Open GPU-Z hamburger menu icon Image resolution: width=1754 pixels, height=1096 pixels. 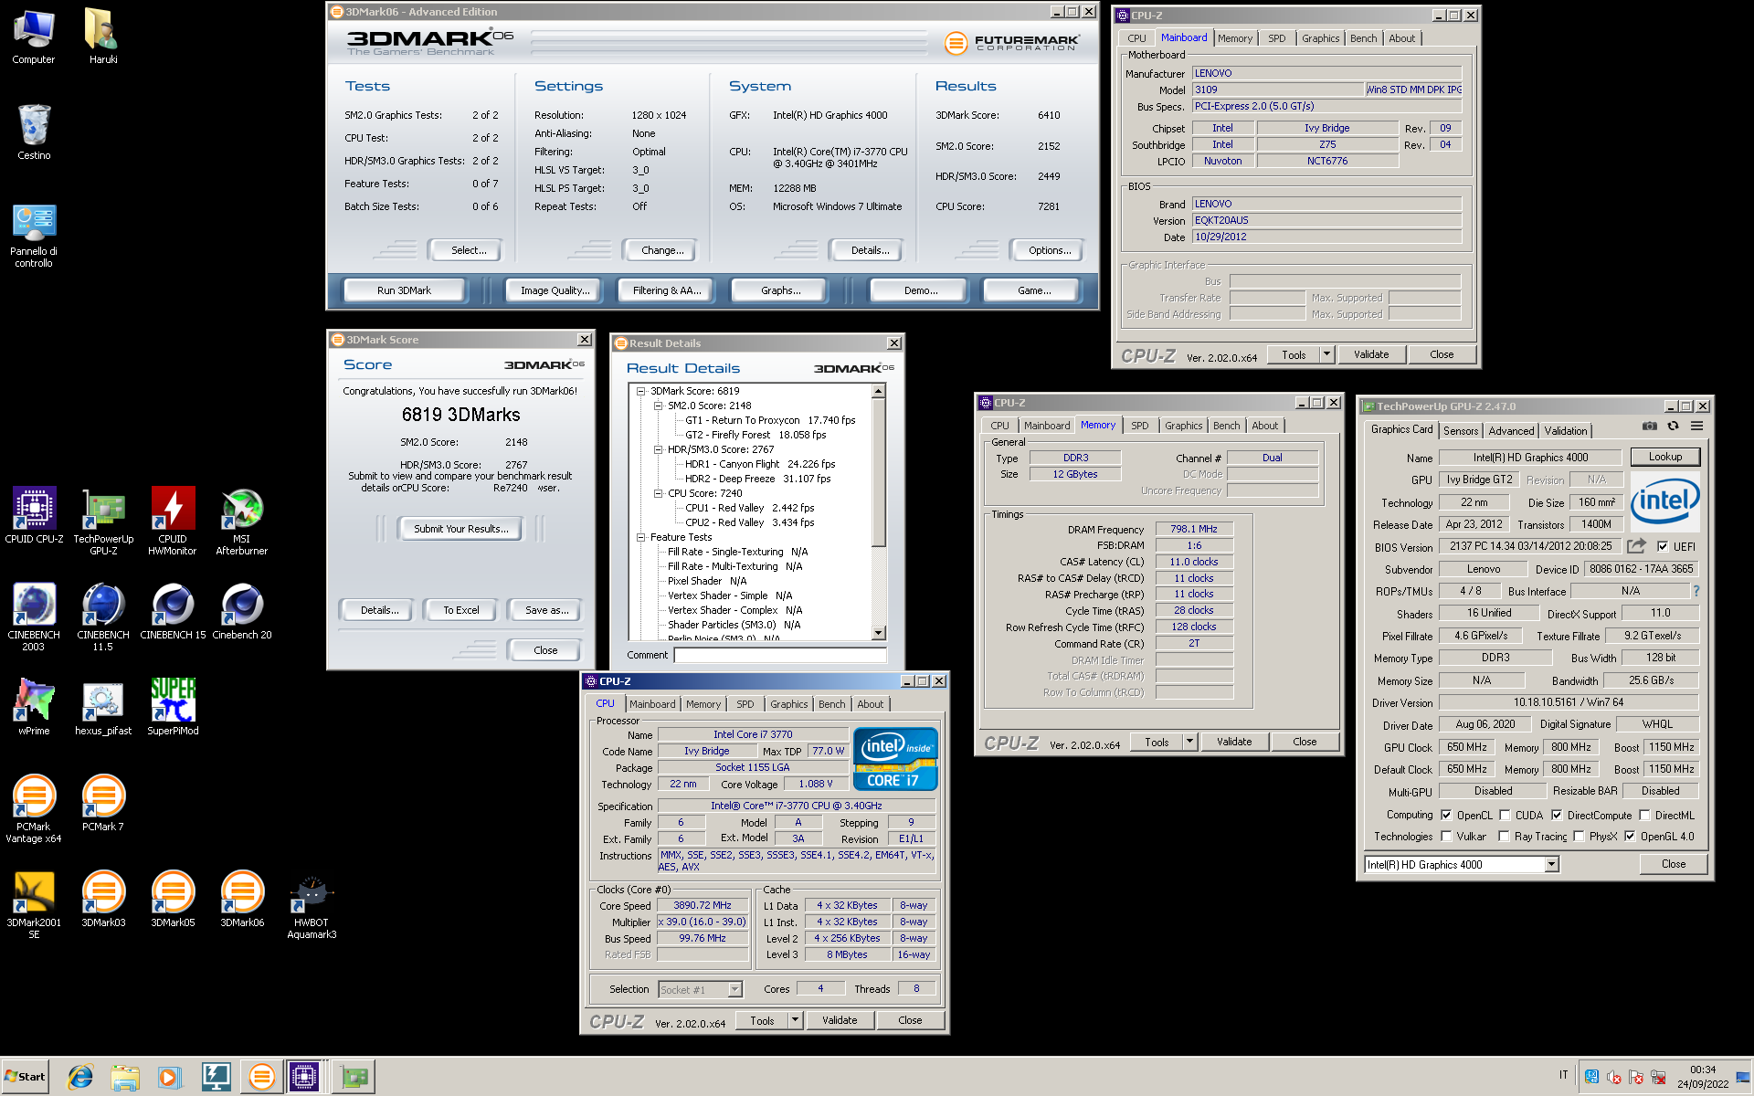pyautogui.click(x=1696, y=427)
